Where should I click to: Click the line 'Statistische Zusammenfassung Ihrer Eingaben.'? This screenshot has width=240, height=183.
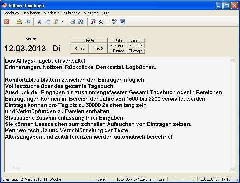[x=65, y=118]
